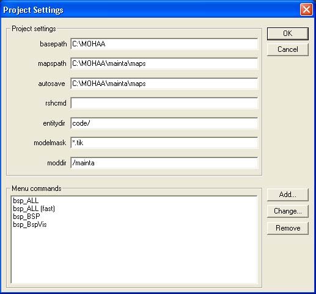Choose bsp_BSP from the command list
Viewport: 316px width, 294px height.
[x=26, y=217]
